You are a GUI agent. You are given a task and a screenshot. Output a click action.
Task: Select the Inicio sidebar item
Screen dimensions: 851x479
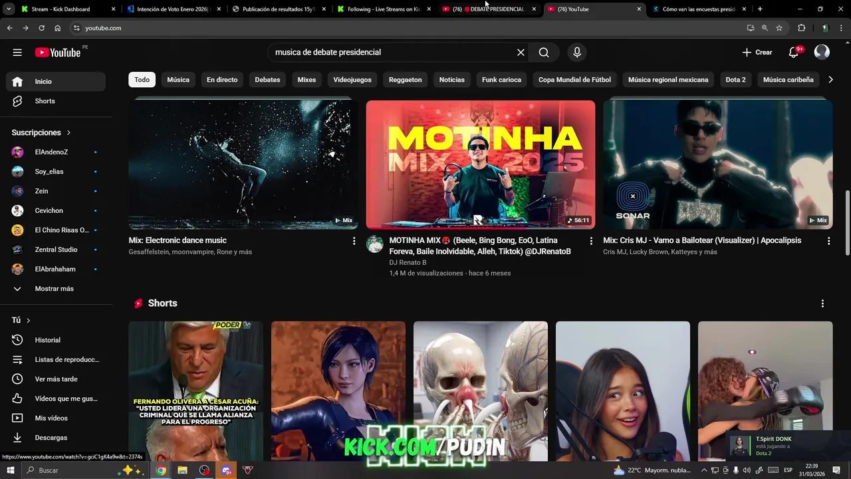56,81
